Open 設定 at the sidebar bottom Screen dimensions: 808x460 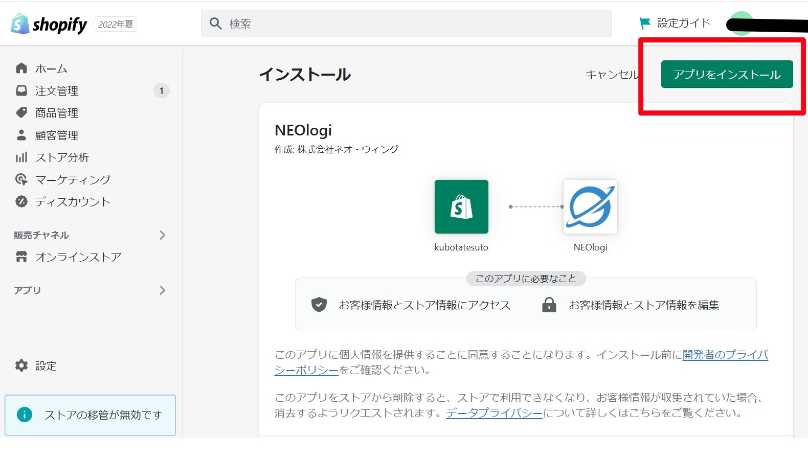click(x=46, y=366)
